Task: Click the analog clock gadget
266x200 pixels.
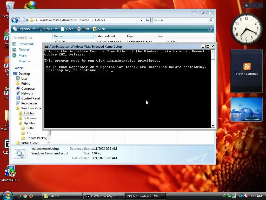Action: (x=247, y=29)
